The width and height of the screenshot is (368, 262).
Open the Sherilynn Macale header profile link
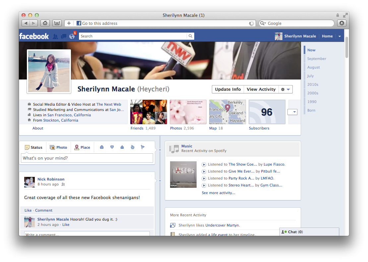(300, 36)
